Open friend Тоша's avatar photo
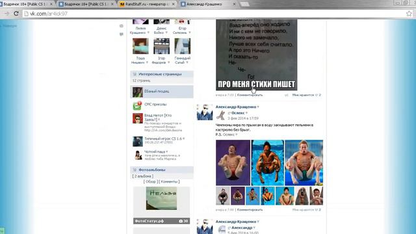 140,46
